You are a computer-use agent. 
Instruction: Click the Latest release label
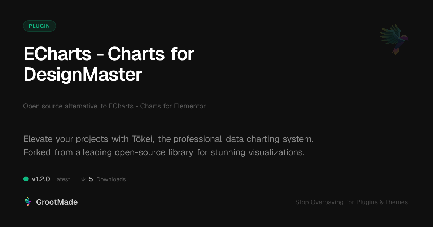pos(62,179)
